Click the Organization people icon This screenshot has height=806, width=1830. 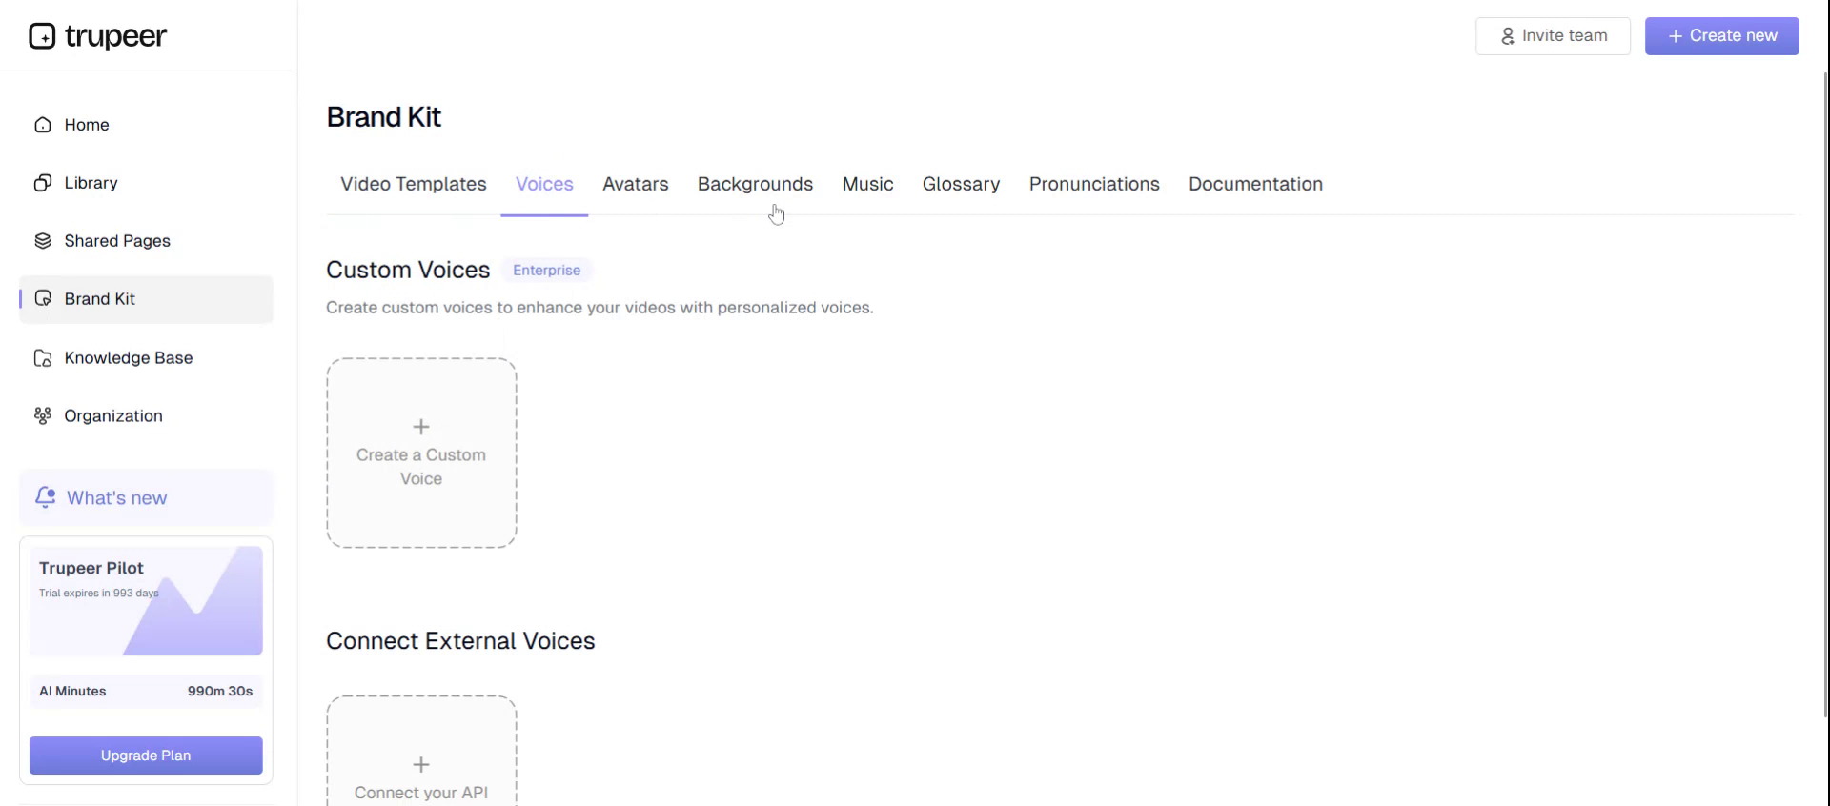click(43, 416)
